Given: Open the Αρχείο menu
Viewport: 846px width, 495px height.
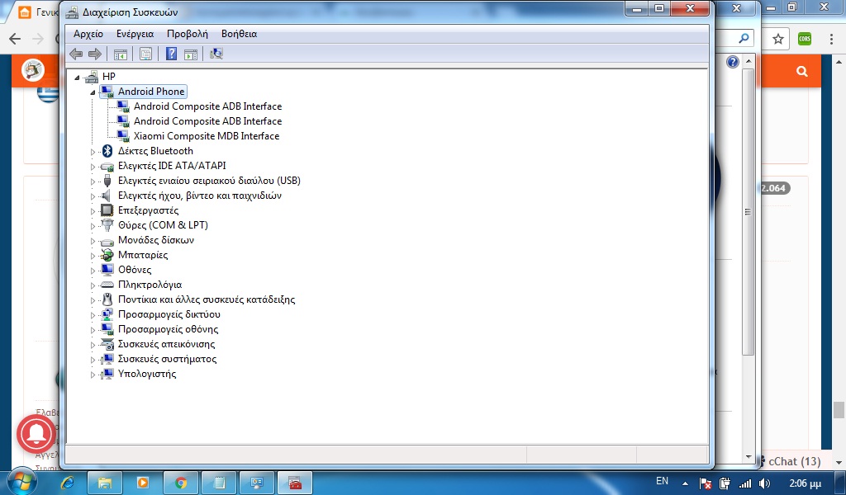Looking at the screenshot, I should pos(88,34).
